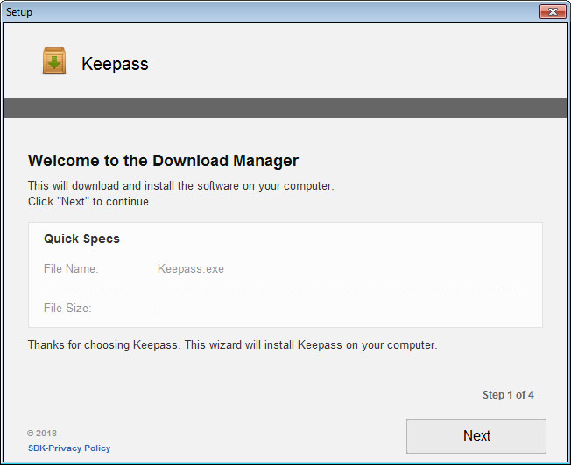Click the Step 1 of 4 indicator
Screen dimensions: 571x465
point(508,395)
